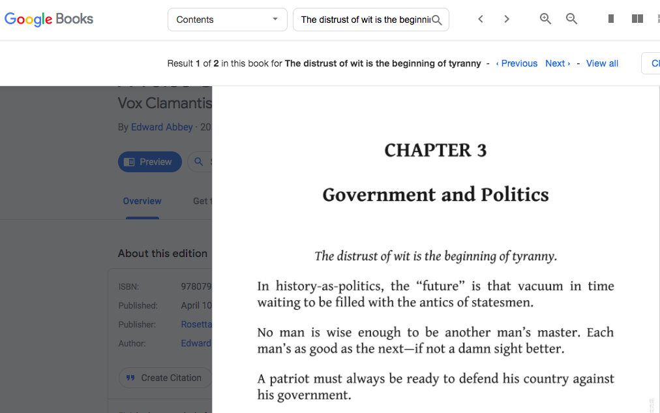660x413 pixels.
Task: Go to previous page arrow
Action: click(481, 19)
